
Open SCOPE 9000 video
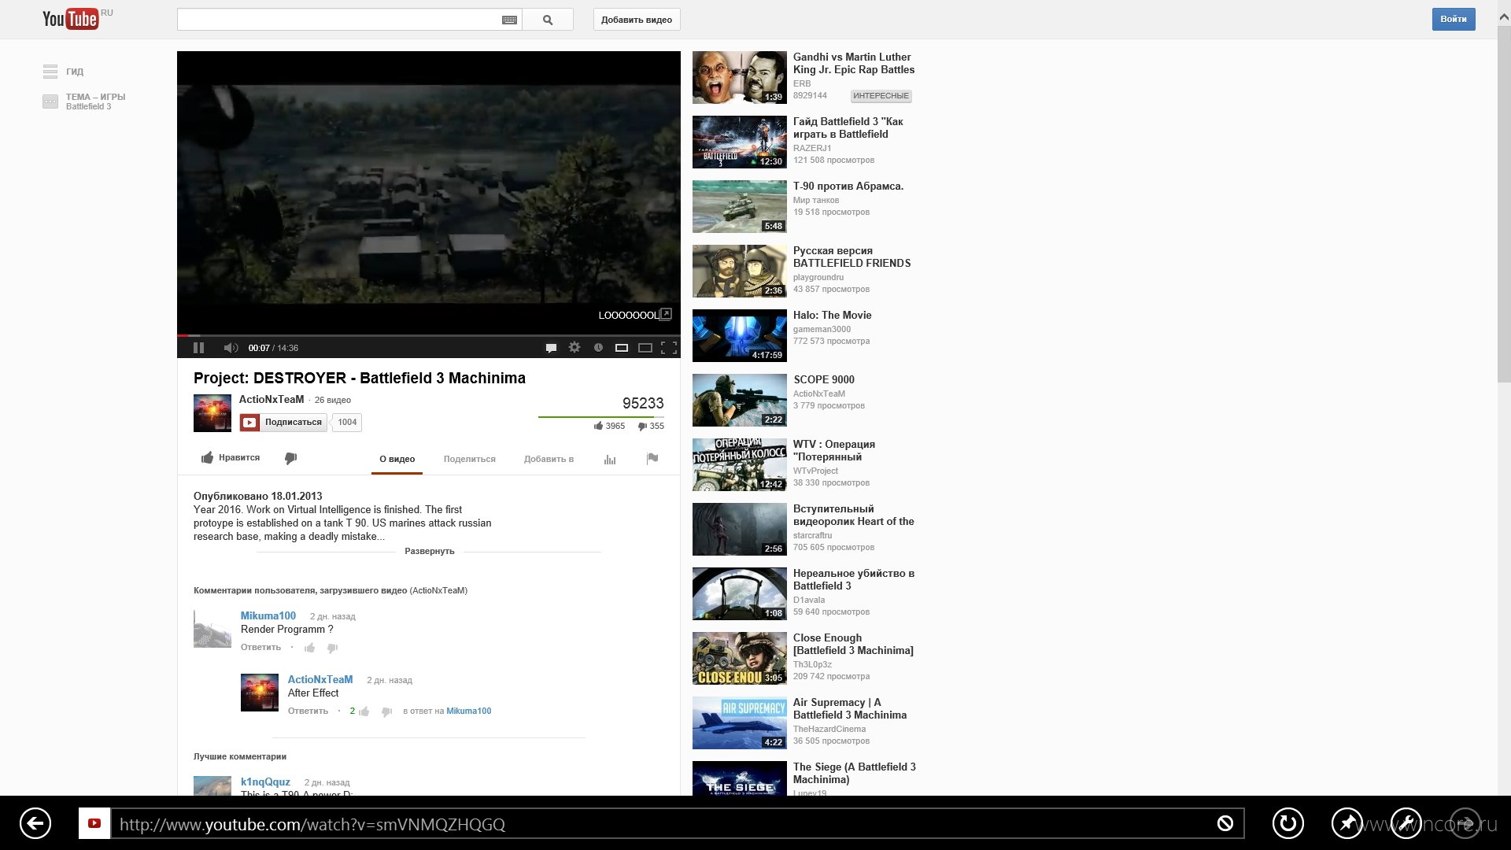(x=824, y=379)
